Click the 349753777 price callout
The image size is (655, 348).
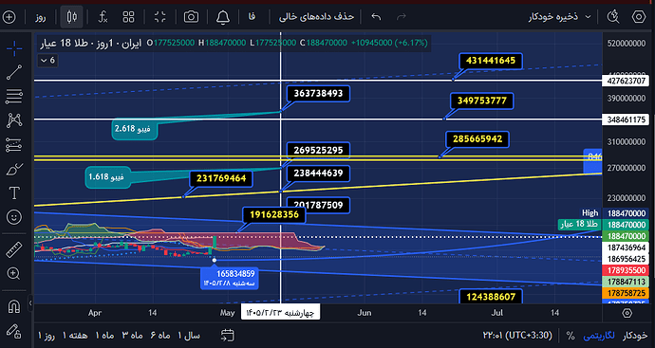pyautogui.click(x=481, y=101)
